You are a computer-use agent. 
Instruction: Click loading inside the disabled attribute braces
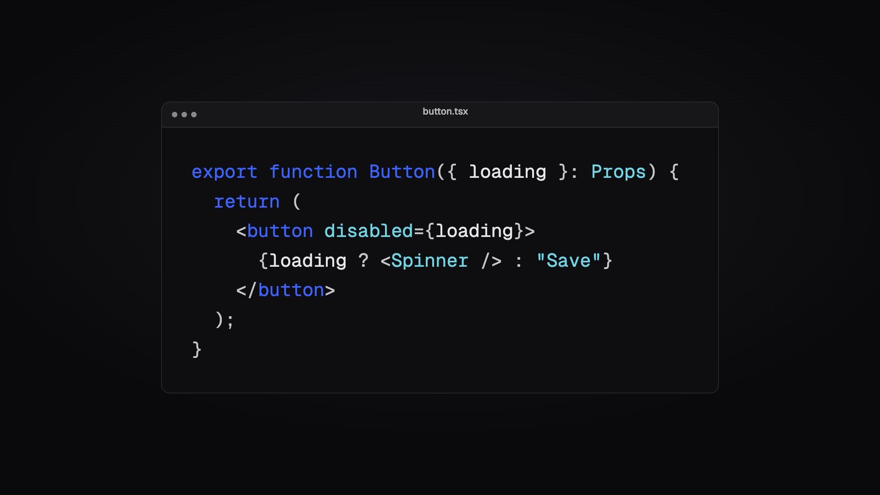(x=474, y=231)
